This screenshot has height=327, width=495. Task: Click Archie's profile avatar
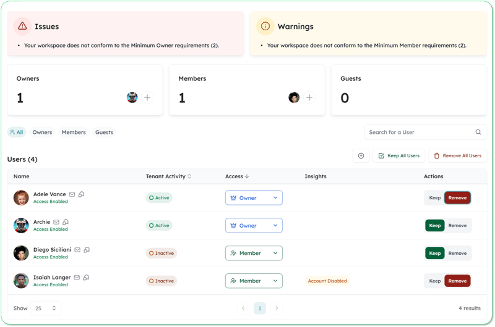tap(21, 225)
